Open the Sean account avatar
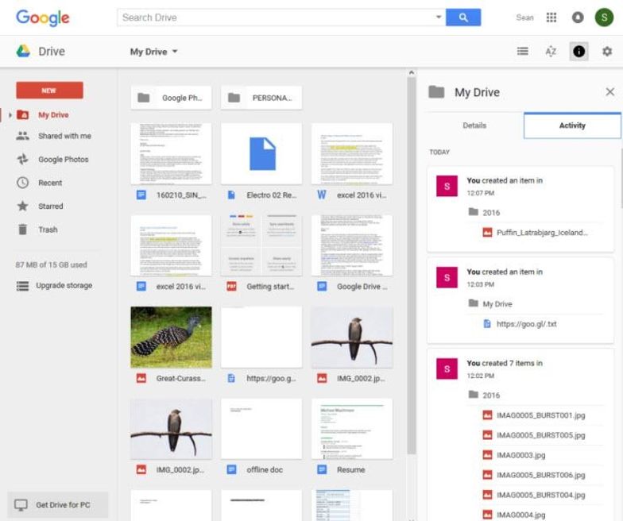623x521 pixels. pyautogui.click(x=604, y=17)
